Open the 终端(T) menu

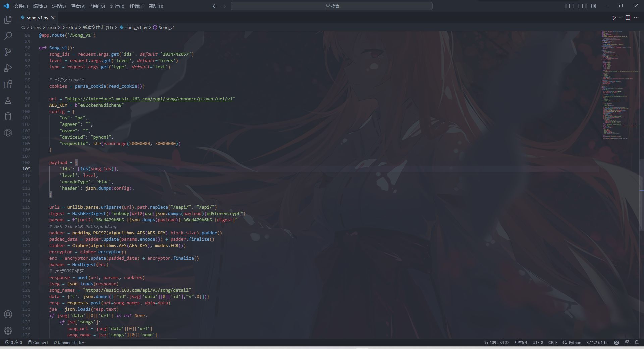click(136, 6)
